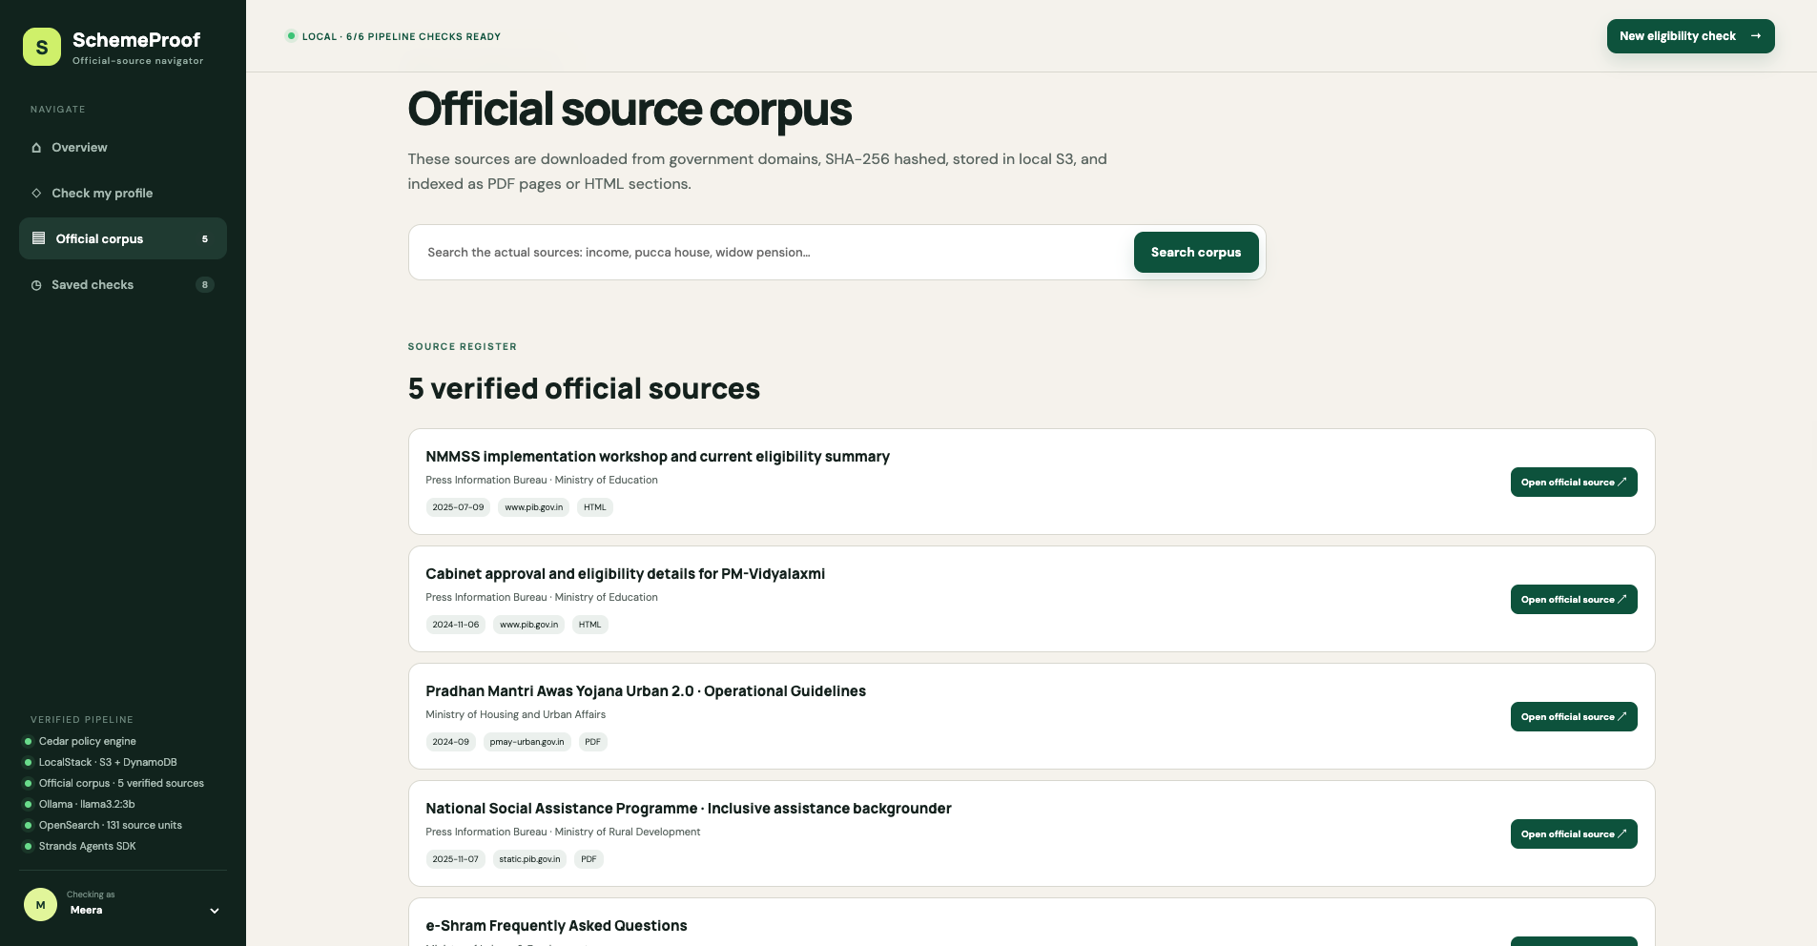This screenshot has height=946, width=1817.
Task: Click the HTML tag on PM-Vidyalaxmi card
Action: coord(589,625)
